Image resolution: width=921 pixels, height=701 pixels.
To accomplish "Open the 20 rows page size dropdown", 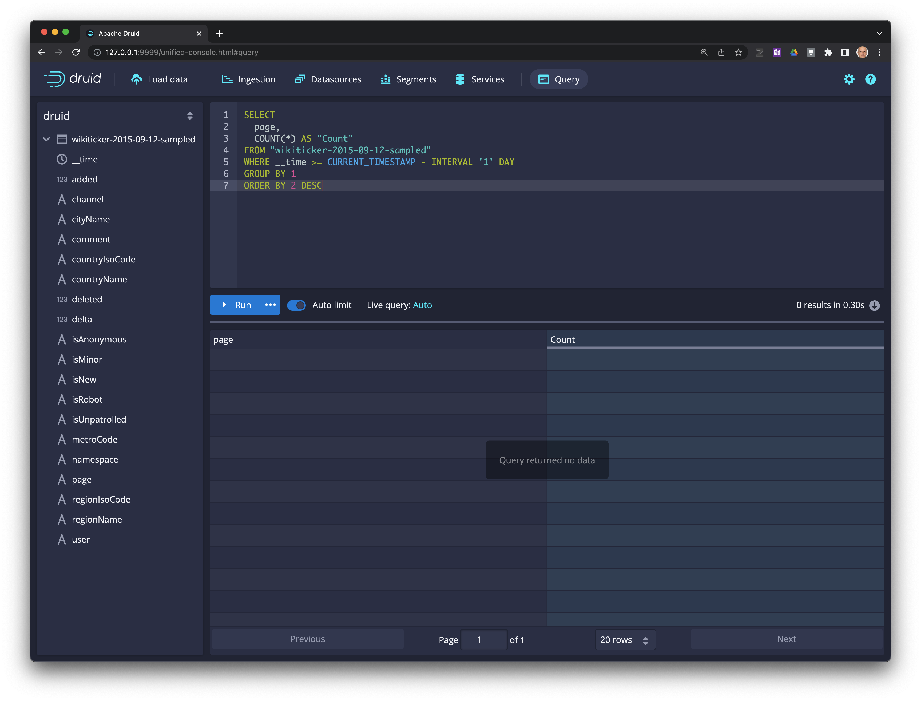I will coord(624,640).
